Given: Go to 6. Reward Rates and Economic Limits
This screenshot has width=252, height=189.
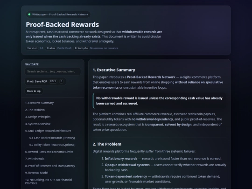Looking at the screenshot, I should coord(49,152).
